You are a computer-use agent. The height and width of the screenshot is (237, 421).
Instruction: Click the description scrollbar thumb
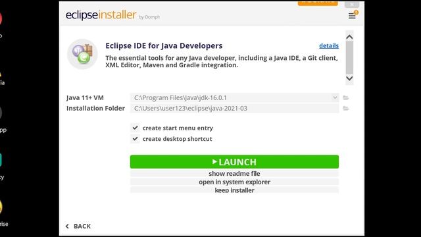click(349, 57)
